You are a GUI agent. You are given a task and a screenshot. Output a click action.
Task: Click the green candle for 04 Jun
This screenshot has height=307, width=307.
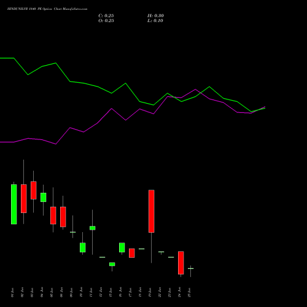coord(44,197)
